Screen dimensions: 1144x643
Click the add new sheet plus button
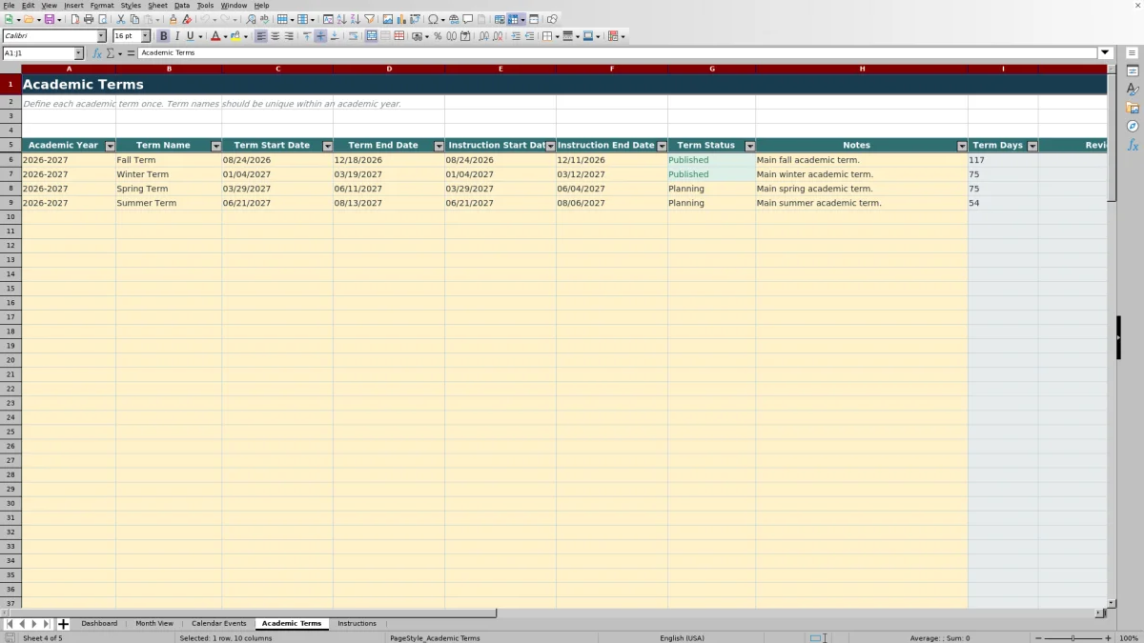click(64, 624)
